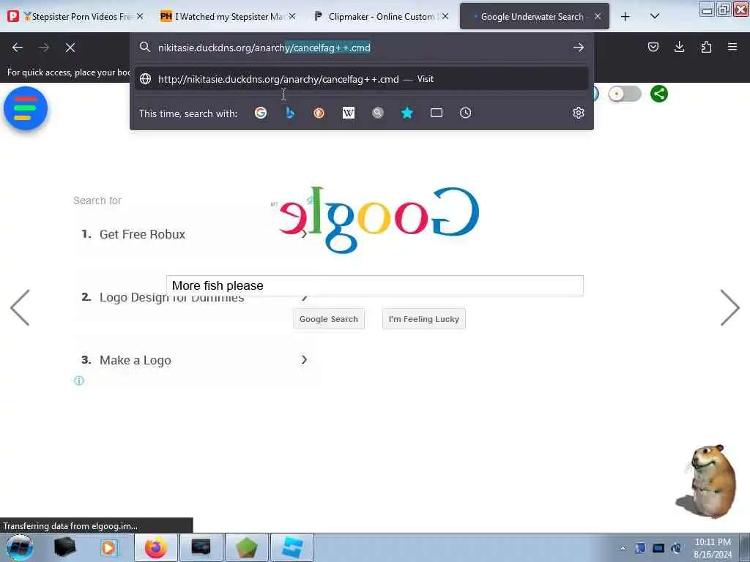Viewport: 750px width, 562px height.
Task: Close the Google Underwater Search tab
Action: coord(598,16)
